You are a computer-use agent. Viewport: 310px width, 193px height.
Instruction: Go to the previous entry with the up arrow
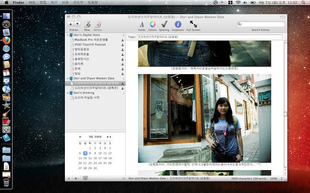[x=71, y=24]
